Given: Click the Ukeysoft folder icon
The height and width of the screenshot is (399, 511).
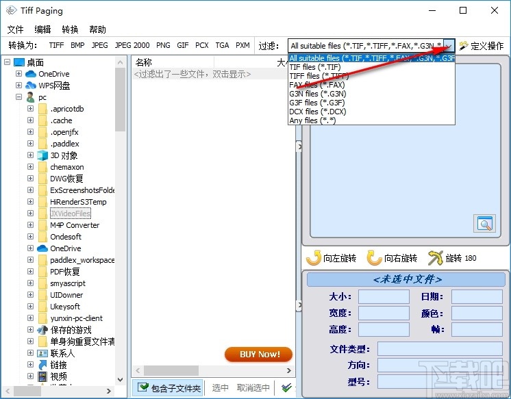Looking at the screenshot, I should coord(42,307).
